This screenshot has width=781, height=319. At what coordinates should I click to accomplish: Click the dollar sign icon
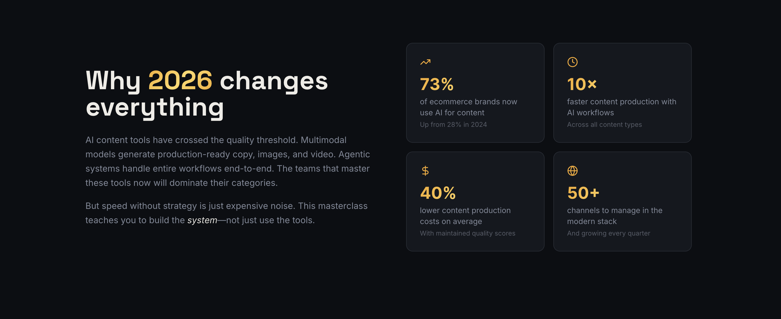[425, 171]
